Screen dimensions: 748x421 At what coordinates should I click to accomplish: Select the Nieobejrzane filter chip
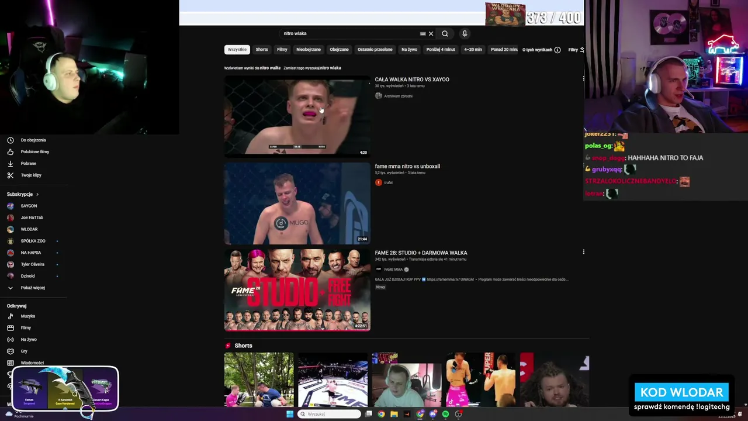pyautogui.click(x=309, y=50)
